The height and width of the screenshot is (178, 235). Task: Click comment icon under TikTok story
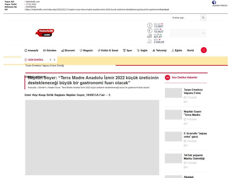(x=185, y=167)
